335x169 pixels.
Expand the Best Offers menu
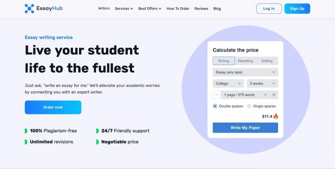coord(150,9)
